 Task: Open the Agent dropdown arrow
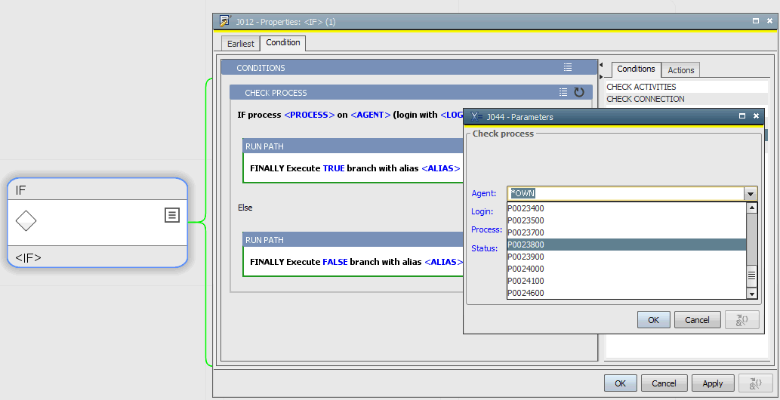pos(750,193)
